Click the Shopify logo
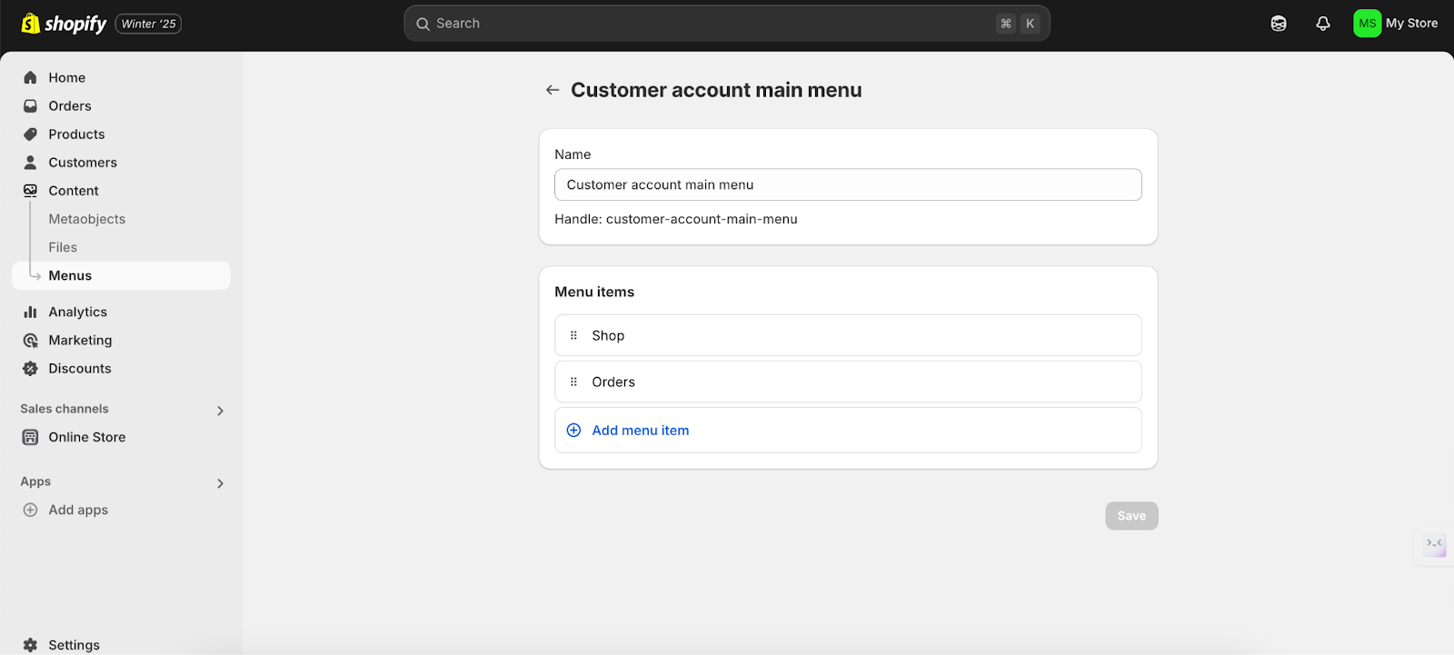 64,24
